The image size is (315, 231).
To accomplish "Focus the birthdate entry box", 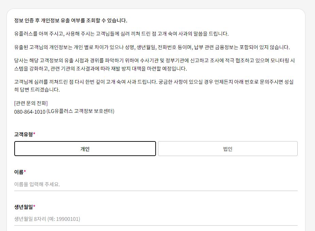I will click(156, 219).
